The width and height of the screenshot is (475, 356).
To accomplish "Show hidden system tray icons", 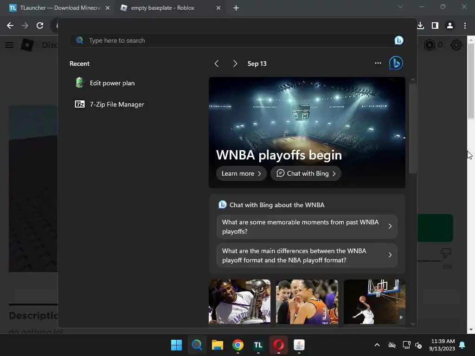I will 377,345.
